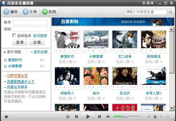Click the screenshot camera icon
176x121 pixels.
[x=149, y=117]
